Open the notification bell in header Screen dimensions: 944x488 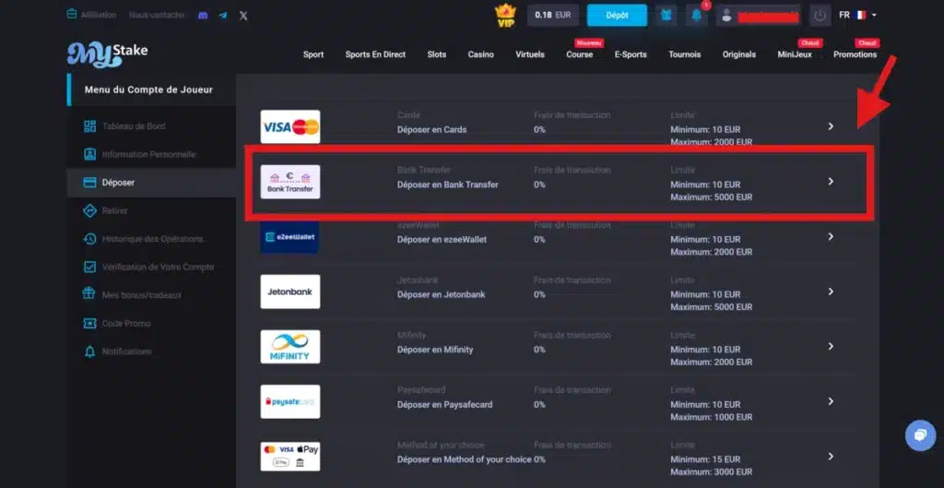[696, 16]
